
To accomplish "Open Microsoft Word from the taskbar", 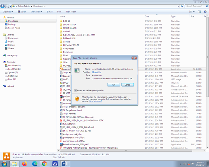I will click(65, 164).
